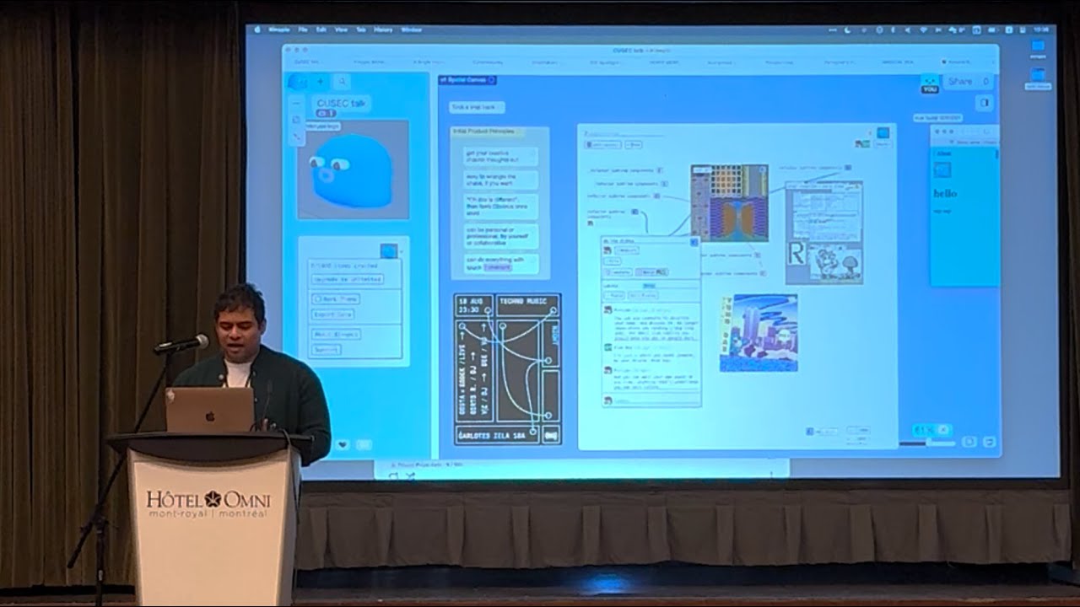Select the blue blob image card

[x=353, y=169]
